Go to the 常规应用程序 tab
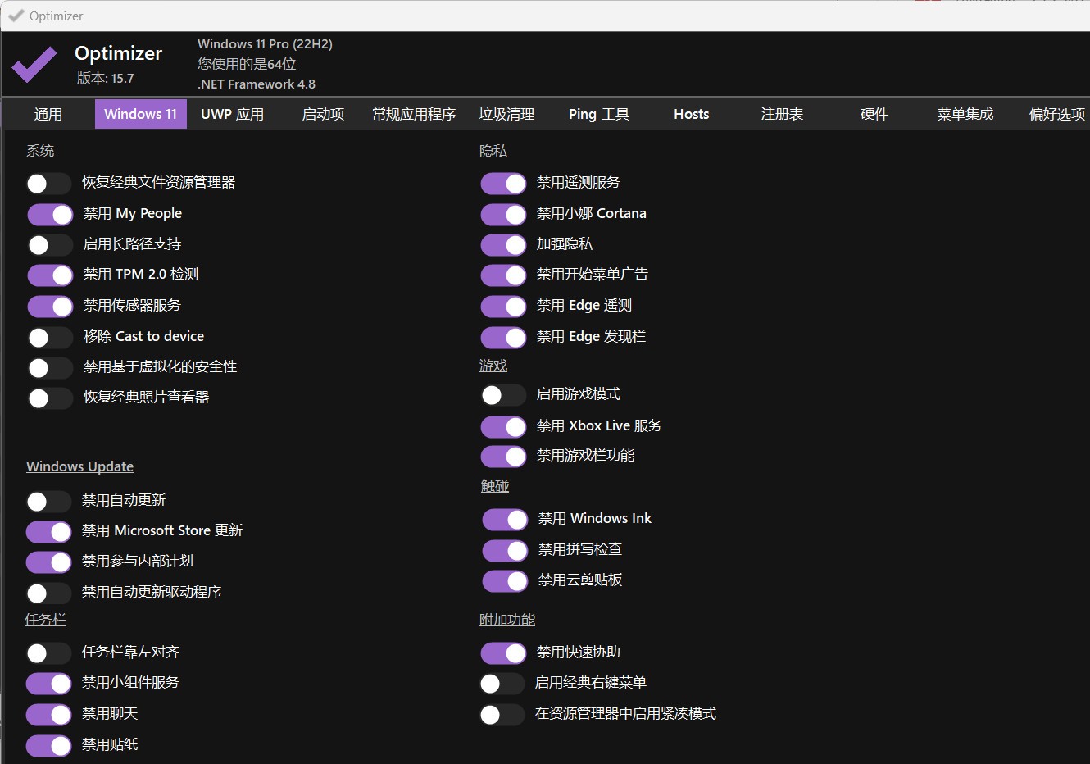The width and height of the screenshot is (1090, 764). pos(414,114)
